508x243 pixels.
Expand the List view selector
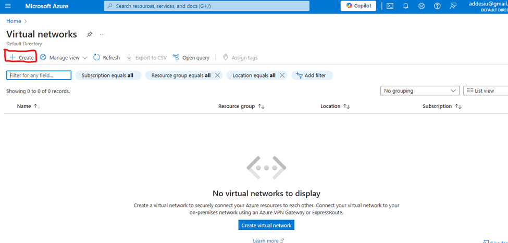[485, 91]
